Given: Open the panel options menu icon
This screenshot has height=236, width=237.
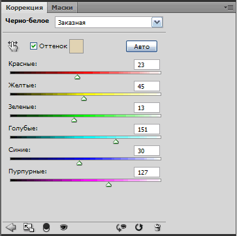Looking at the screenshot, I should tap(229, 8).
